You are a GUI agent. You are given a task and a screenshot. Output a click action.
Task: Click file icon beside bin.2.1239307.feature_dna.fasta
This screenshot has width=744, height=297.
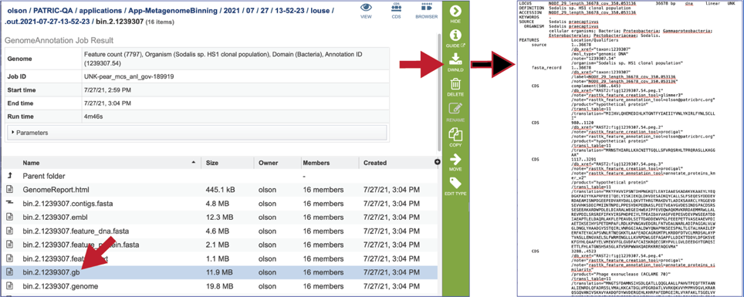tap(9, 231)
